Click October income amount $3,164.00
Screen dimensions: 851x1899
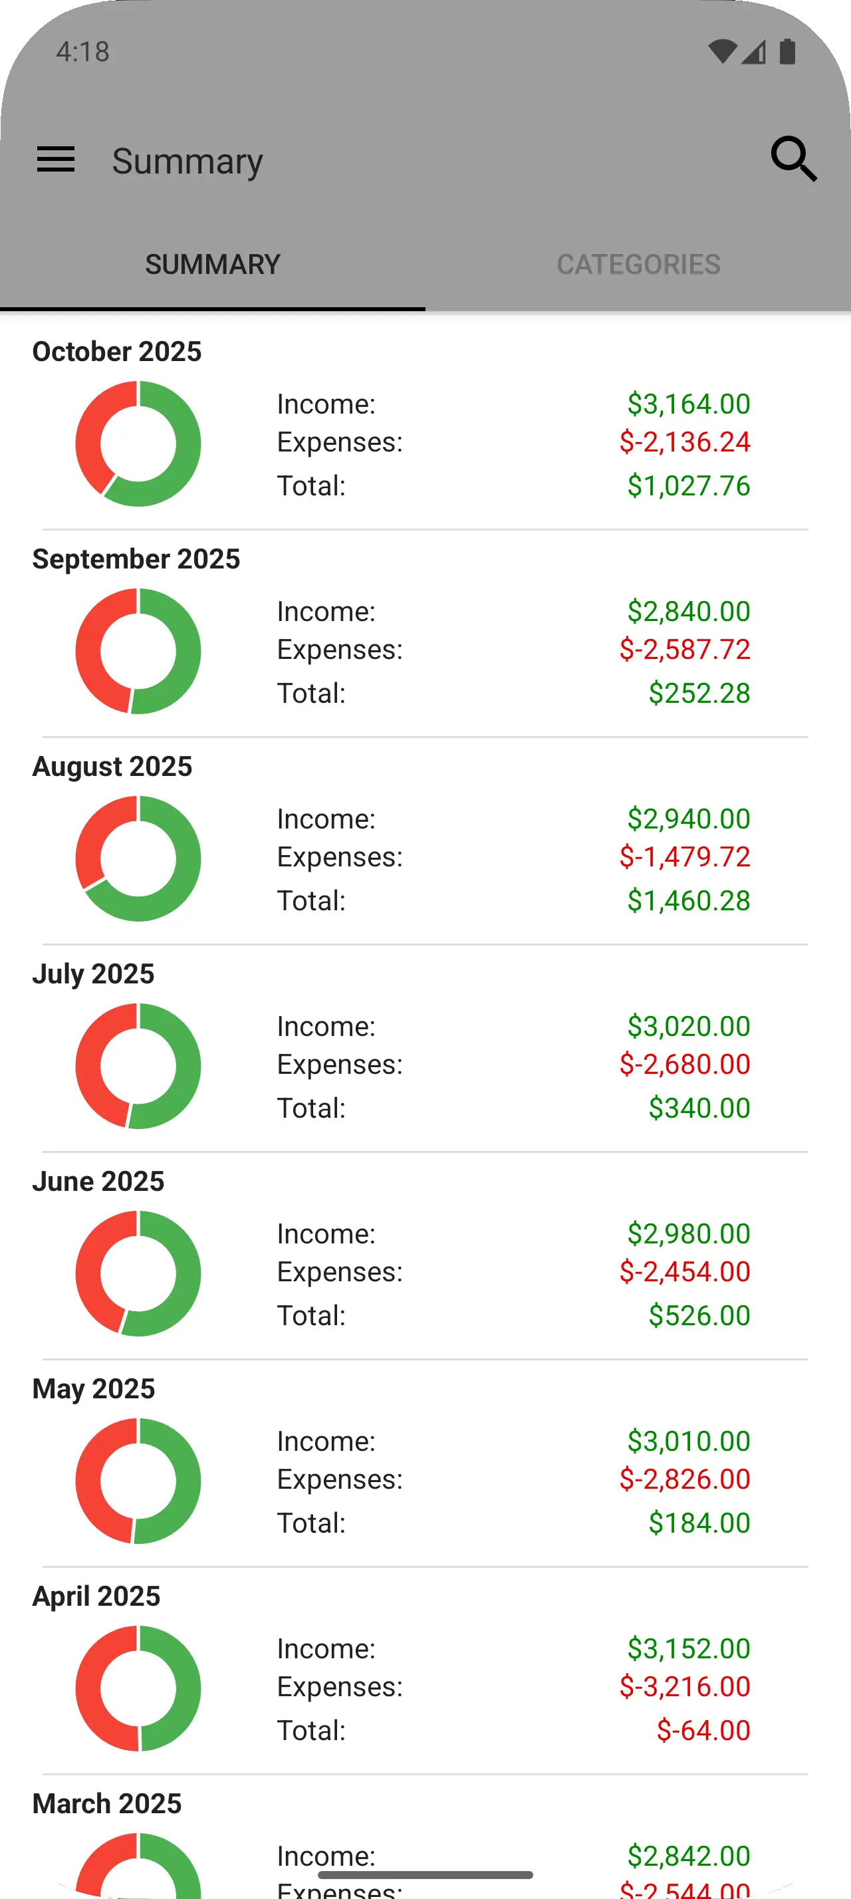(688, 404)
